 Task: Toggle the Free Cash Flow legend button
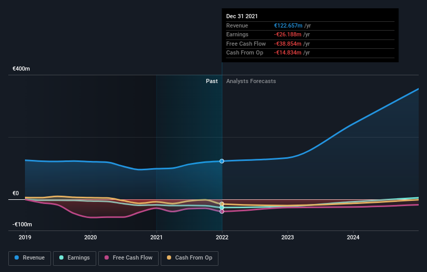pyautogui.click(x=128, y=258)
